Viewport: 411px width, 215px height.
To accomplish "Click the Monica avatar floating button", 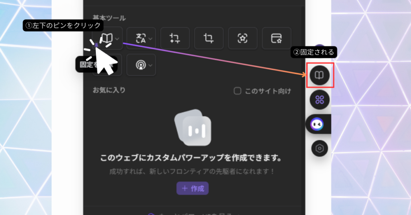I will point(318,124).
